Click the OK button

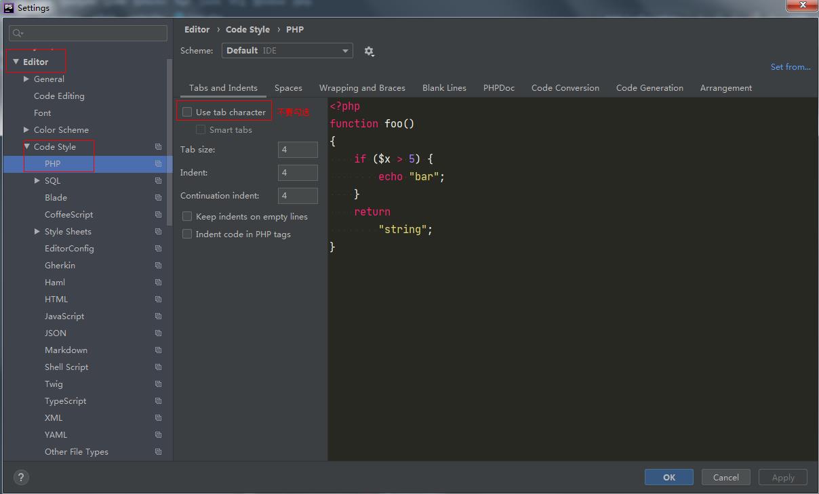[669, 477]
